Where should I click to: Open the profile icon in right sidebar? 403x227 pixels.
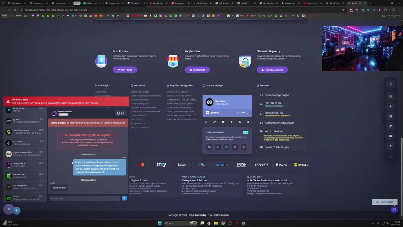[390, 84]
